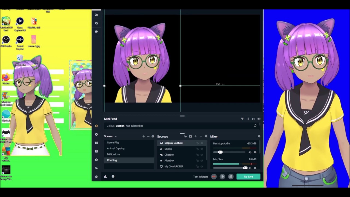
Task: Select the Alertbox source
Action: pyautogui.click(x=182, y=161)
